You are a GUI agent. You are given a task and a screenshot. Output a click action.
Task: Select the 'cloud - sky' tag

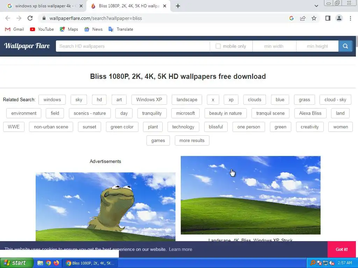[x=335, y=99]
